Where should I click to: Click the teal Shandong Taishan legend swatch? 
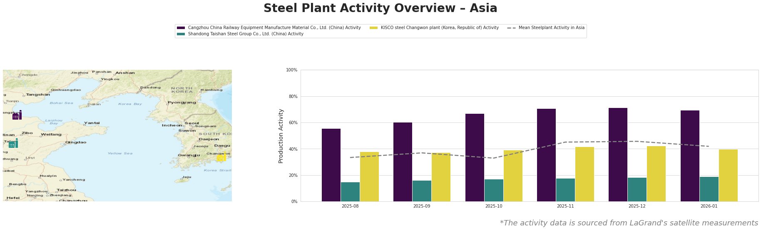[x=181, y=34]
